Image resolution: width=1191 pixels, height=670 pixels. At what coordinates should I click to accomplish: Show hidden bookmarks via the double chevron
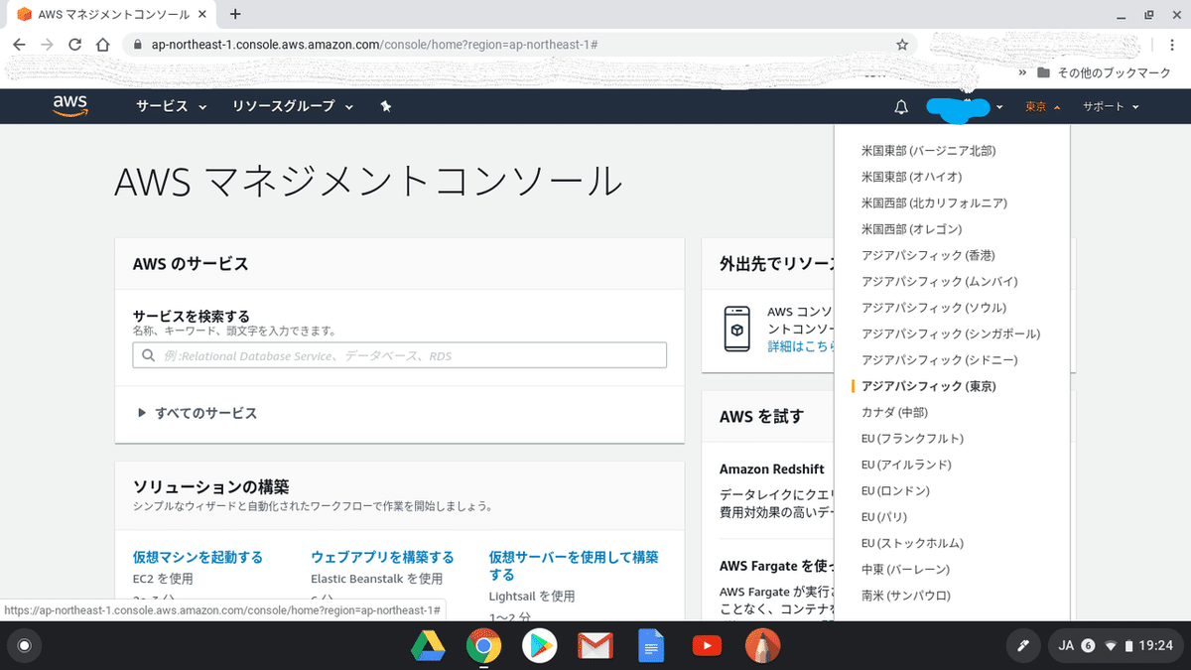point(1022,73)
